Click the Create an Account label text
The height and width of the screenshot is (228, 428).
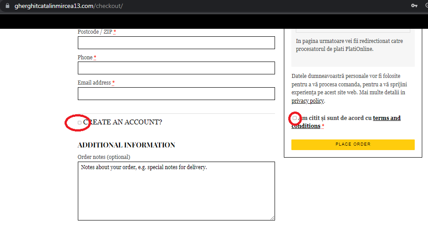pos(122,122)
